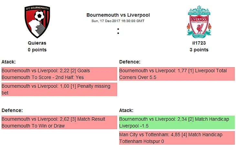This screenshot has width=236, height=155.
Task: Click the green Liverpool -1.5 handicap bet
Action: pos(177,122)
